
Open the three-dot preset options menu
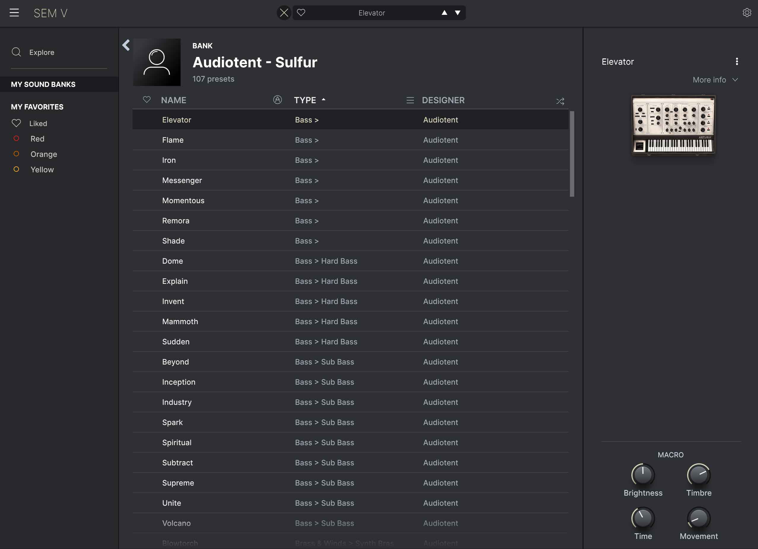[x=737, y=61]
